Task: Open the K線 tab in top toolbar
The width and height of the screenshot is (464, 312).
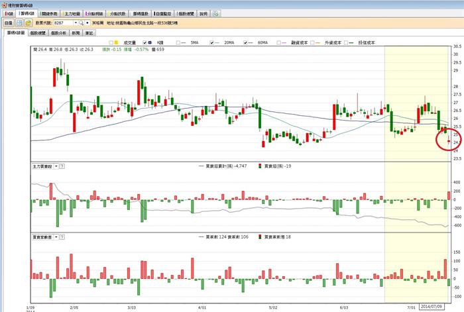Action: (x=9, y=14)
